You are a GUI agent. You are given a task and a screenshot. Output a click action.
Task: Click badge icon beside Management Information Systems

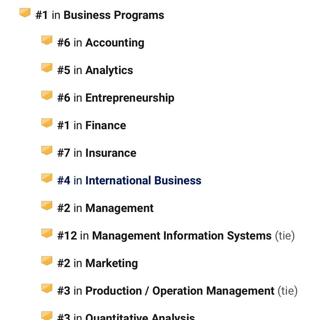(47, 233)
